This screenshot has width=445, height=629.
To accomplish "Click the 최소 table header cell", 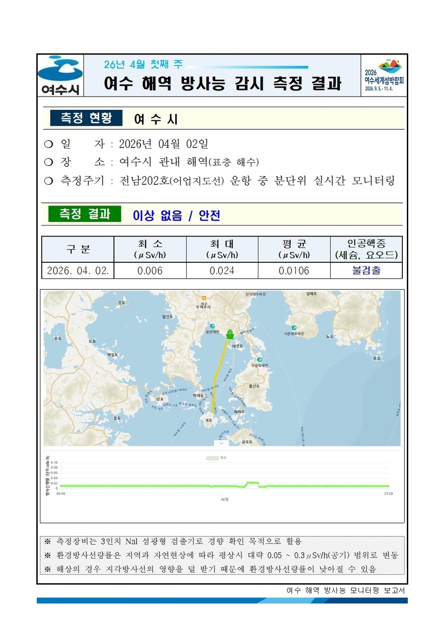I will tap(150, 249).
